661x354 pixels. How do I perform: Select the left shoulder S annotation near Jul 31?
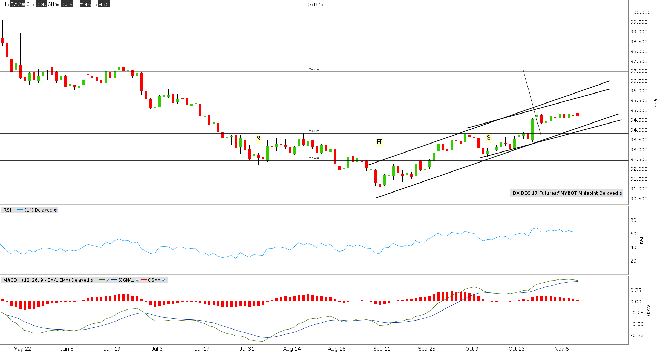pos(258,139)
